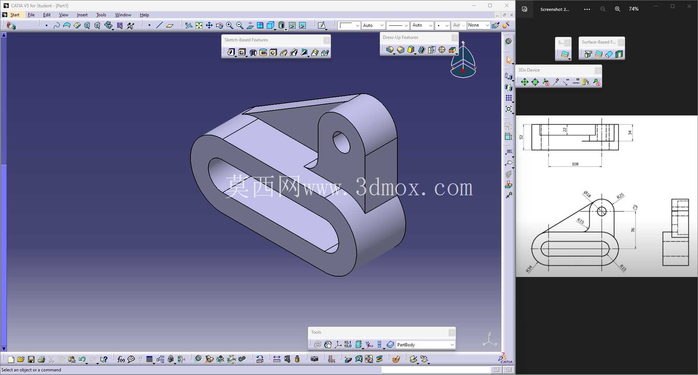The image size is (698, 375).
Task: Open the line type dropdown
Action: (398, 25)
